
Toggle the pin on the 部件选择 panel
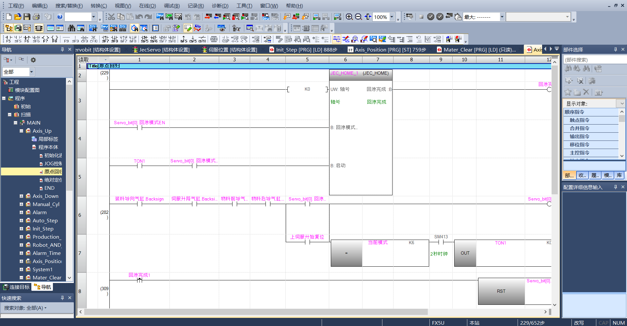point(615,50)
